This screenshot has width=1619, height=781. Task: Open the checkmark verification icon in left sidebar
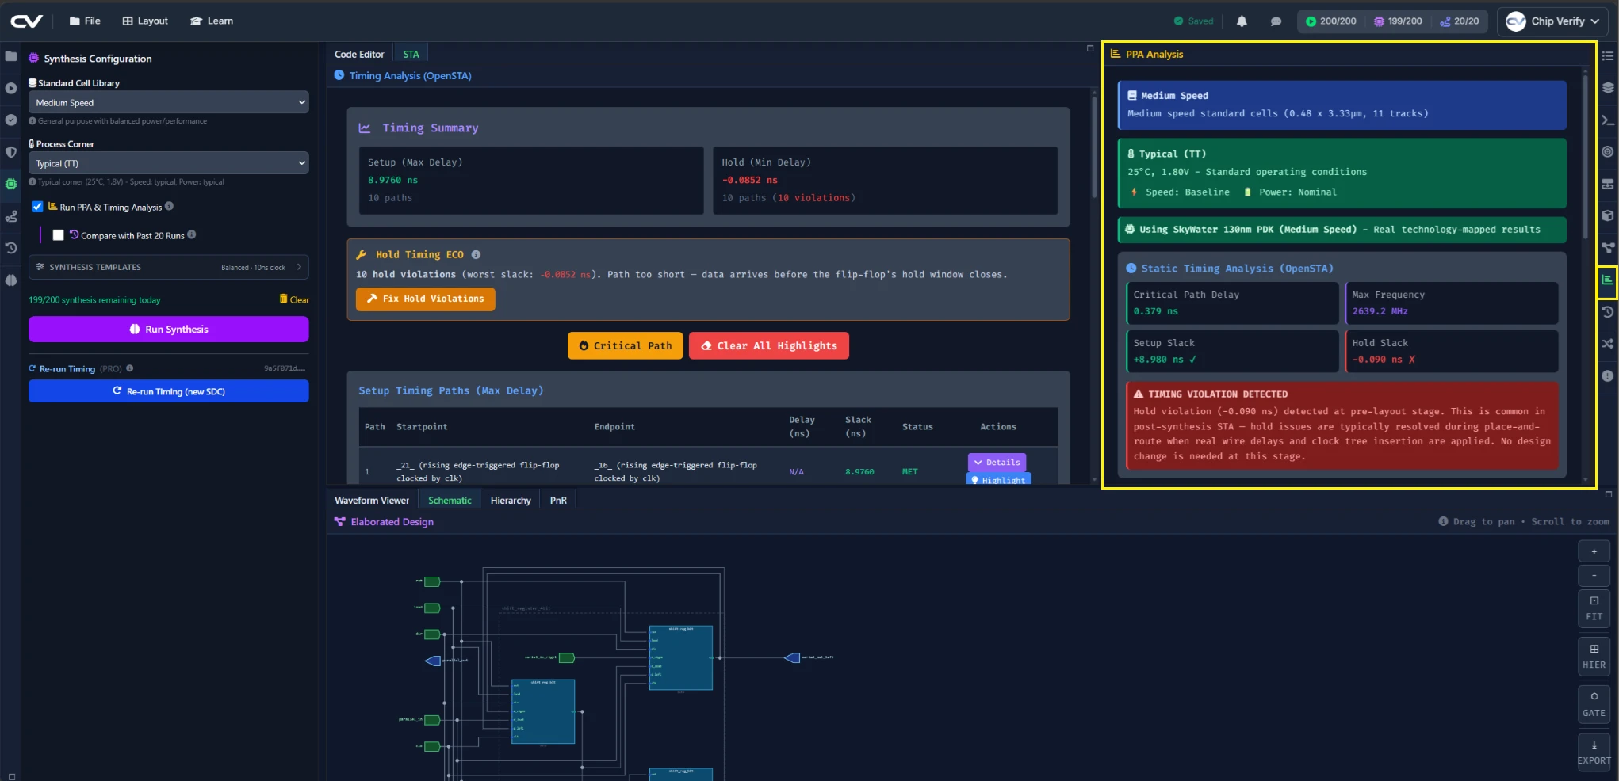coord(11,120)
